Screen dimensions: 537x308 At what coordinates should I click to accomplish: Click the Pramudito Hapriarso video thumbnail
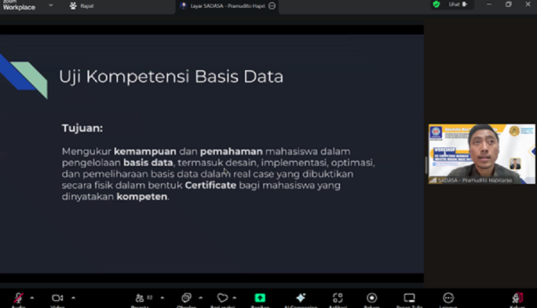click(x=482, y=154)
